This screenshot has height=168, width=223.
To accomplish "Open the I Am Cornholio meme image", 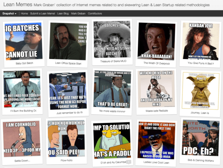I will (22, 139).
